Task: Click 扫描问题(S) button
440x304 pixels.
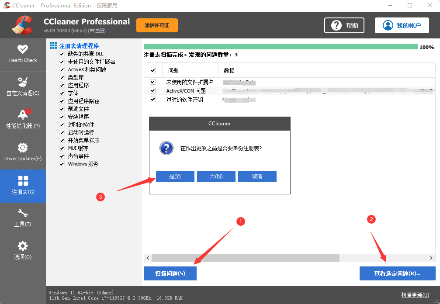Action: tap(170, 273)
